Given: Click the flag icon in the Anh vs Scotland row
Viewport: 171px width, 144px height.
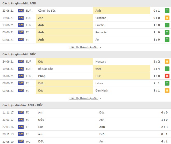Looking at the screenshot, I should point(21,18).
